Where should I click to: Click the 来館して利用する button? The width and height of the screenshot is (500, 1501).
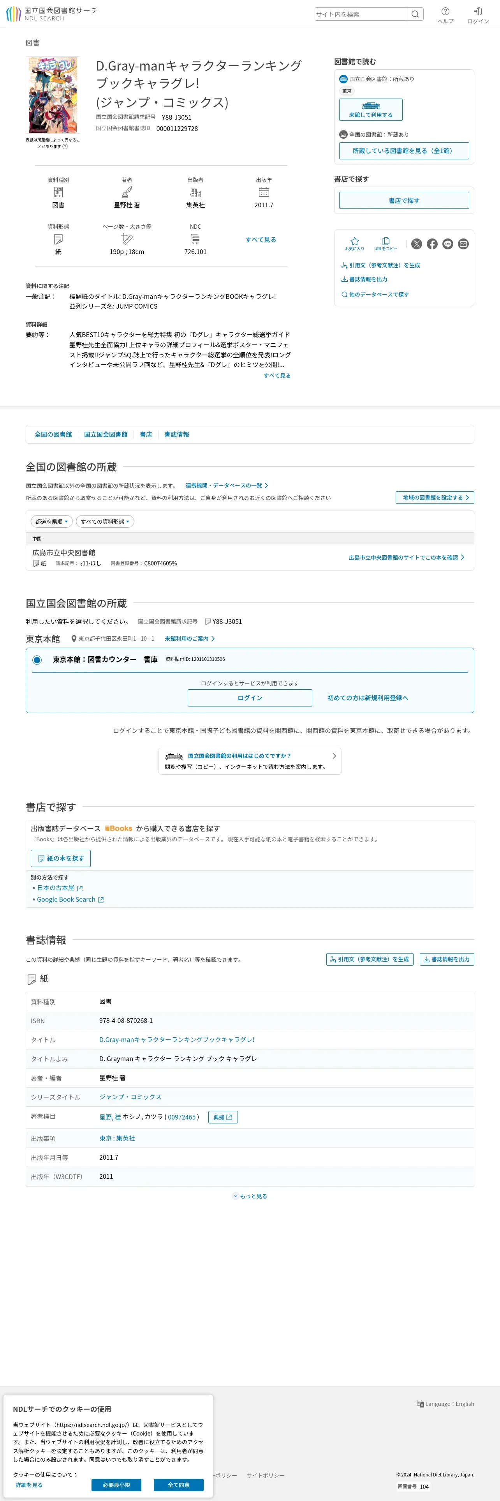(x=371, y=109)
